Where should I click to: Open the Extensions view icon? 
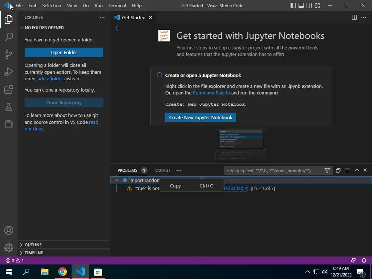pyautogui.click(x=9, y=89)
